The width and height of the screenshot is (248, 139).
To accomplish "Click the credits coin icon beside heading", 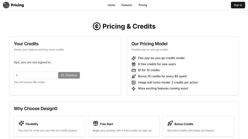I will click(97, 26).
